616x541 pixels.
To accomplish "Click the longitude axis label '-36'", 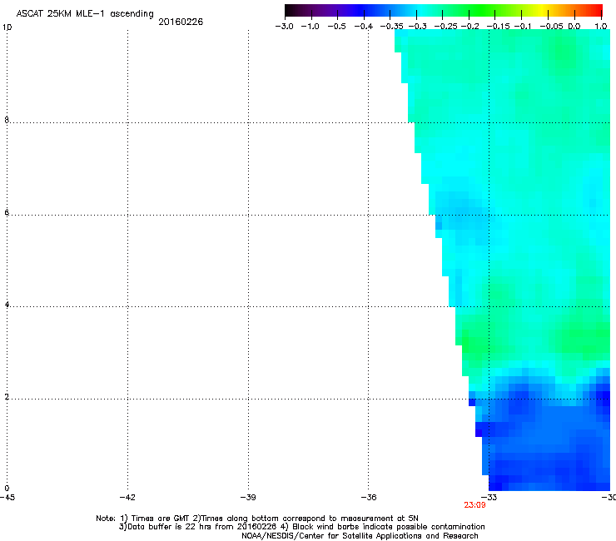I will coord(368,498).
